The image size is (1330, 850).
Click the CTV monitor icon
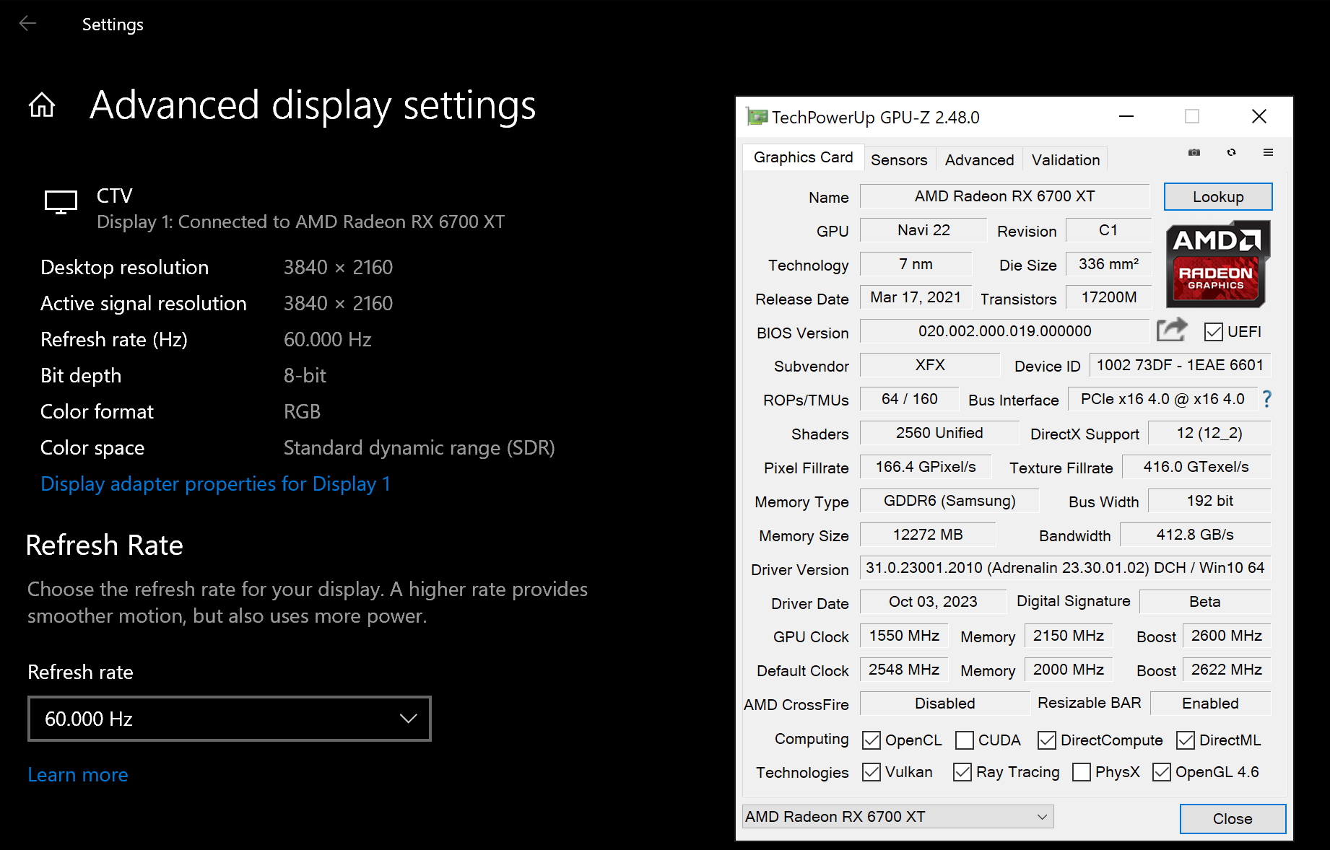tap(61, 202)
